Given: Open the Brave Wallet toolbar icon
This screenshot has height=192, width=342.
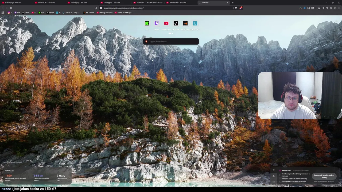Looking at the screenshot, I should [x=327, y=8].
